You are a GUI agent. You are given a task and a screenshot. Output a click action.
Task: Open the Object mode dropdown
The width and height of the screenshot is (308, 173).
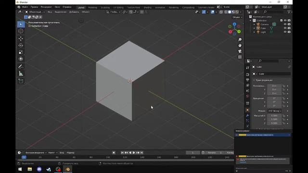coord(35,12)
